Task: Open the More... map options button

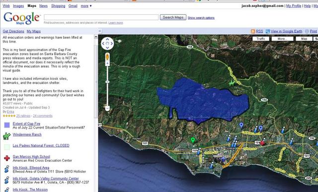Action: (x=282, y=39)
